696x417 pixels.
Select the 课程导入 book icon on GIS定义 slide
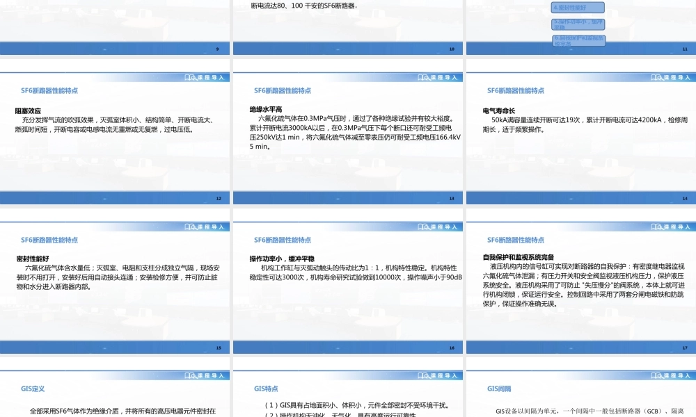[x=190, y=376]
